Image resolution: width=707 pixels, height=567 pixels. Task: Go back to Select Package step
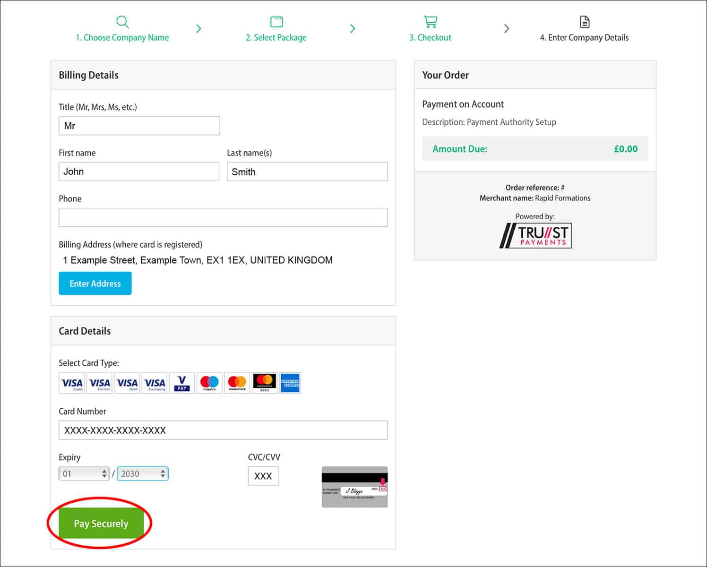(276, 29)
